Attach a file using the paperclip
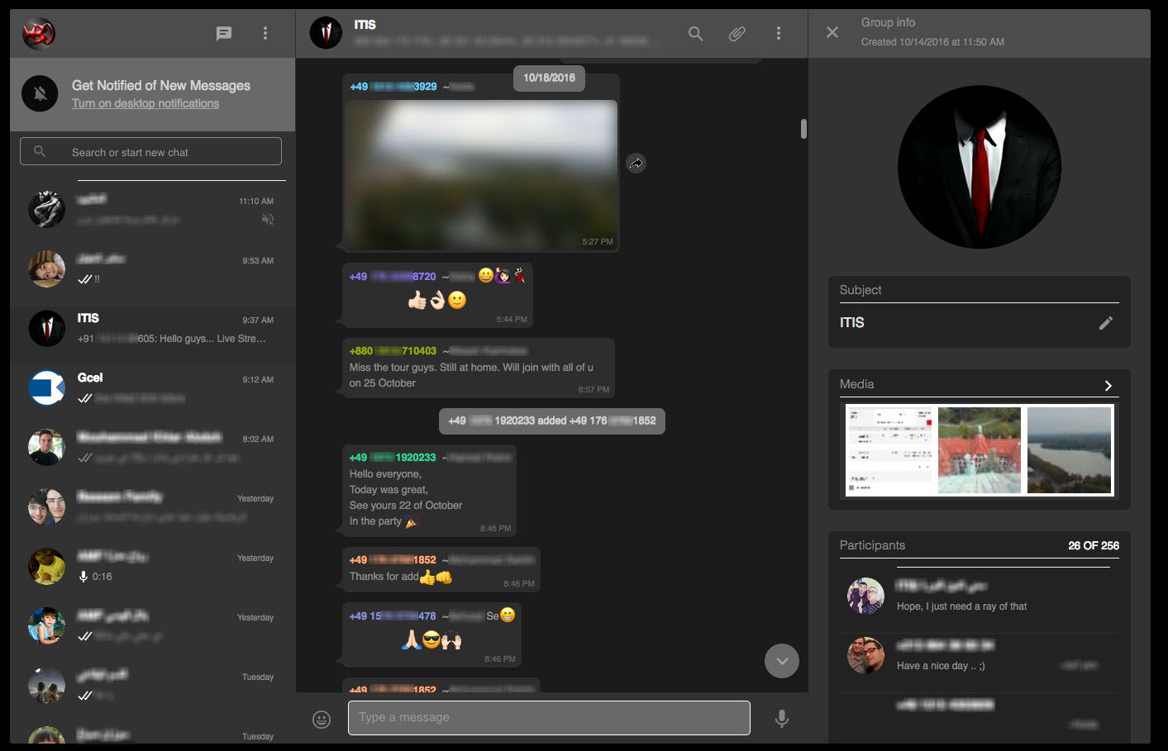 point(737,34)
